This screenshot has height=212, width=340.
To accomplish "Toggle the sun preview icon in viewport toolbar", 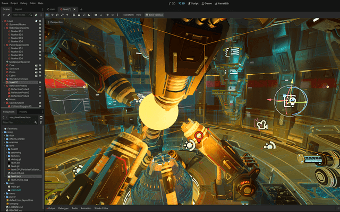I will (107, 15).
